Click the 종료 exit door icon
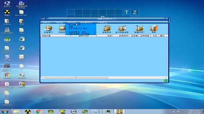 click(x=154, y=29)
